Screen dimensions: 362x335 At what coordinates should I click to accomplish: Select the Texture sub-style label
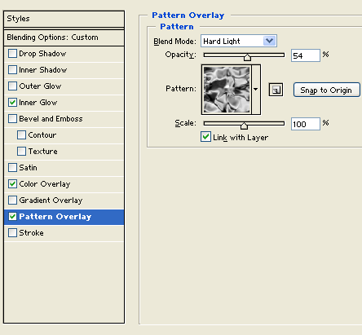42,152
